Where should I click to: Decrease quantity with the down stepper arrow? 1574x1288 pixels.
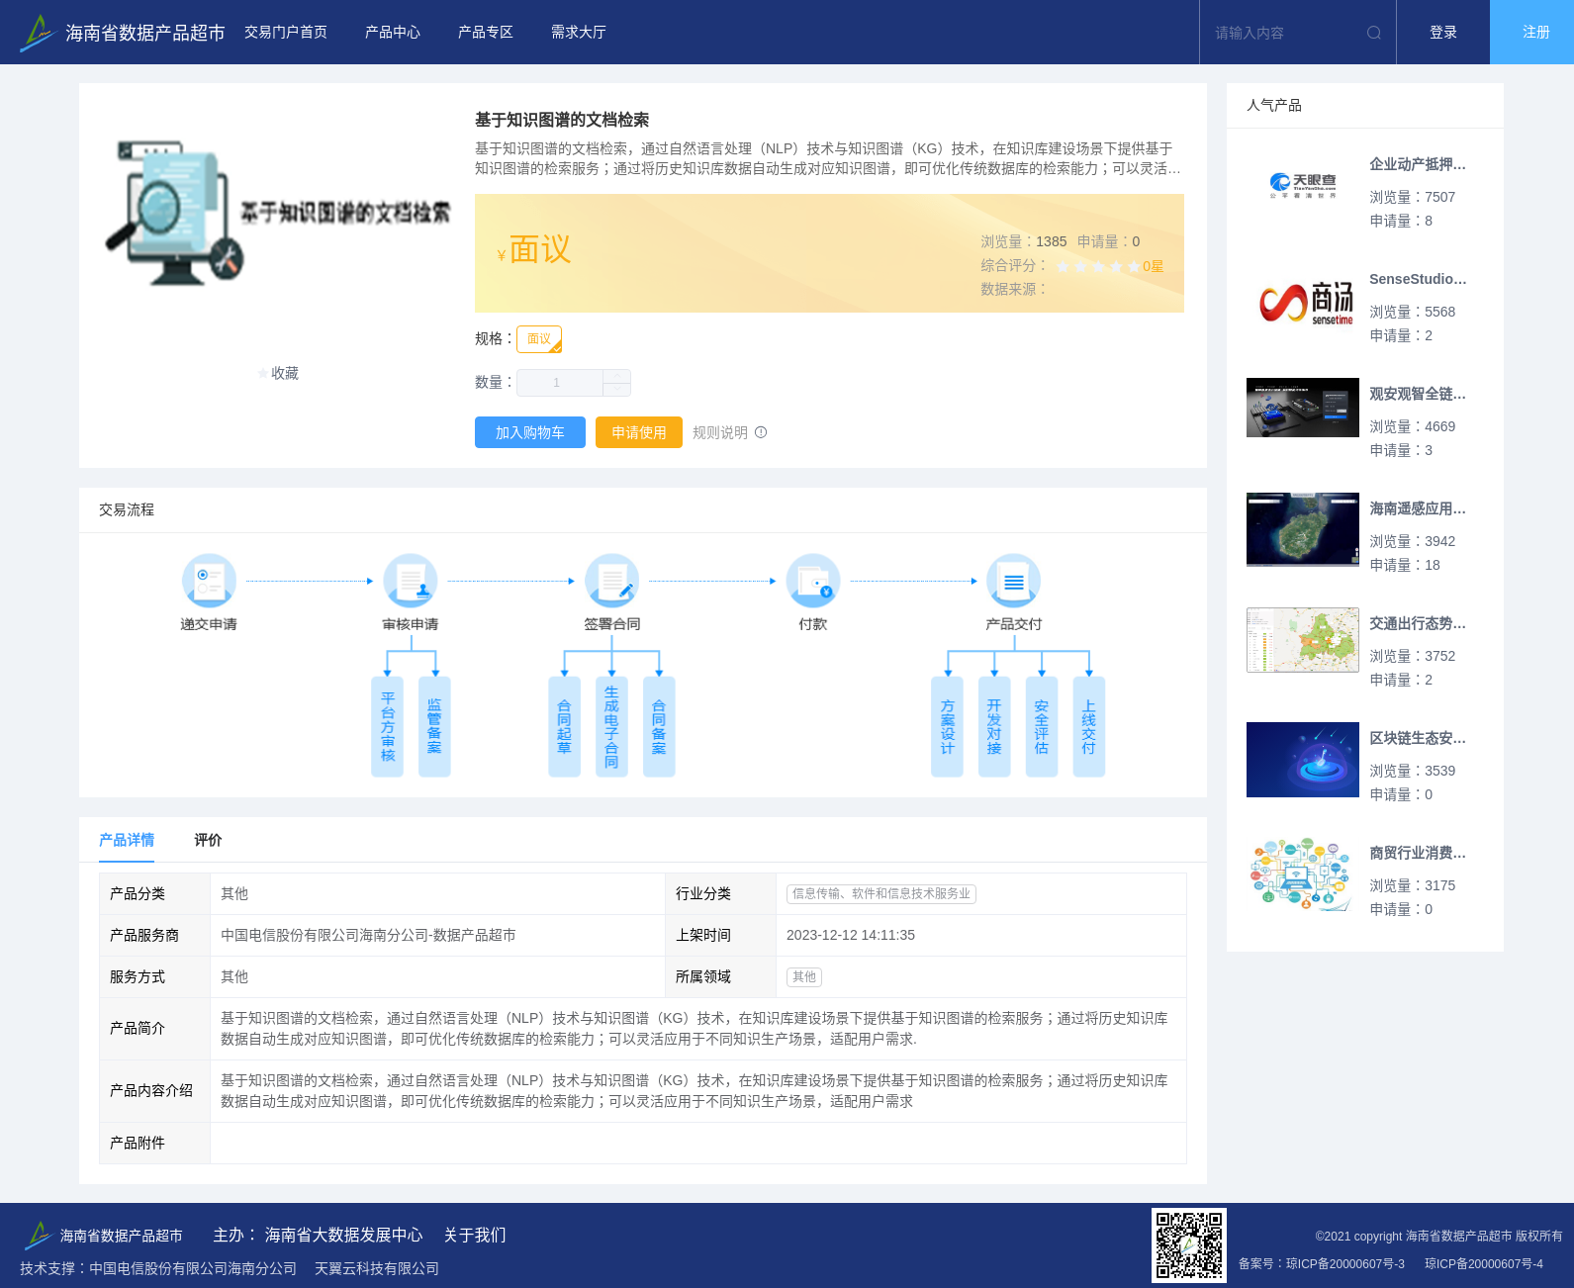[617, 390]
